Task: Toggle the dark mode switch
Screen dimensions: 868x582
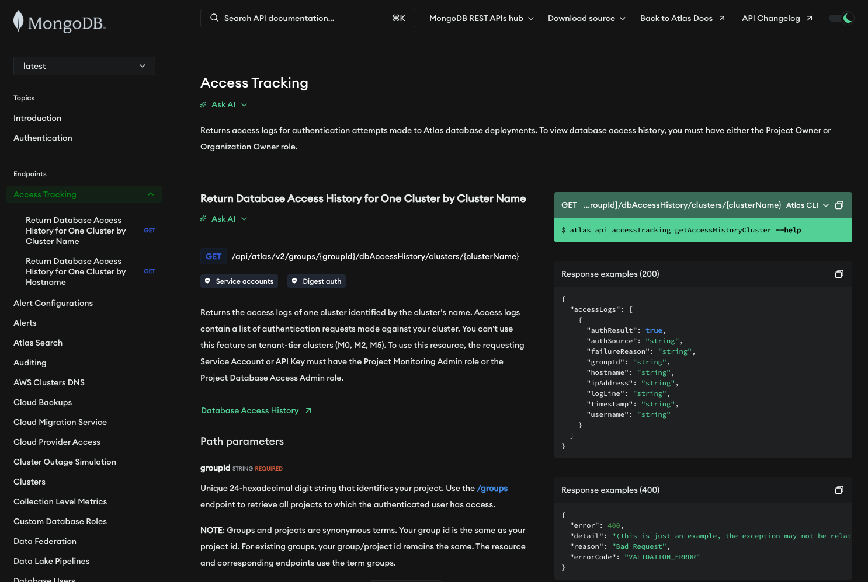Action: [841, 18]
